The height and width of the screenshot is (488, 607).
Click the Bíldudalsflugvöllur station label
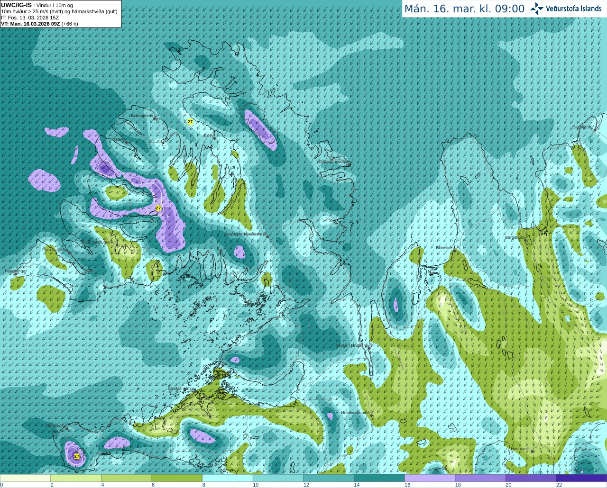pyautogui.click(x=99, y=242)
